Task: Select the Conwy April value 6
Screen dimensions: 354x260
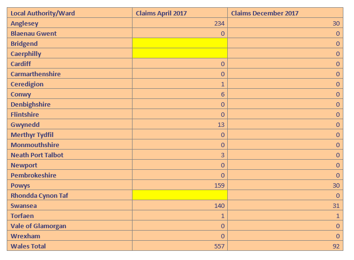Action: tap(222, 94)
